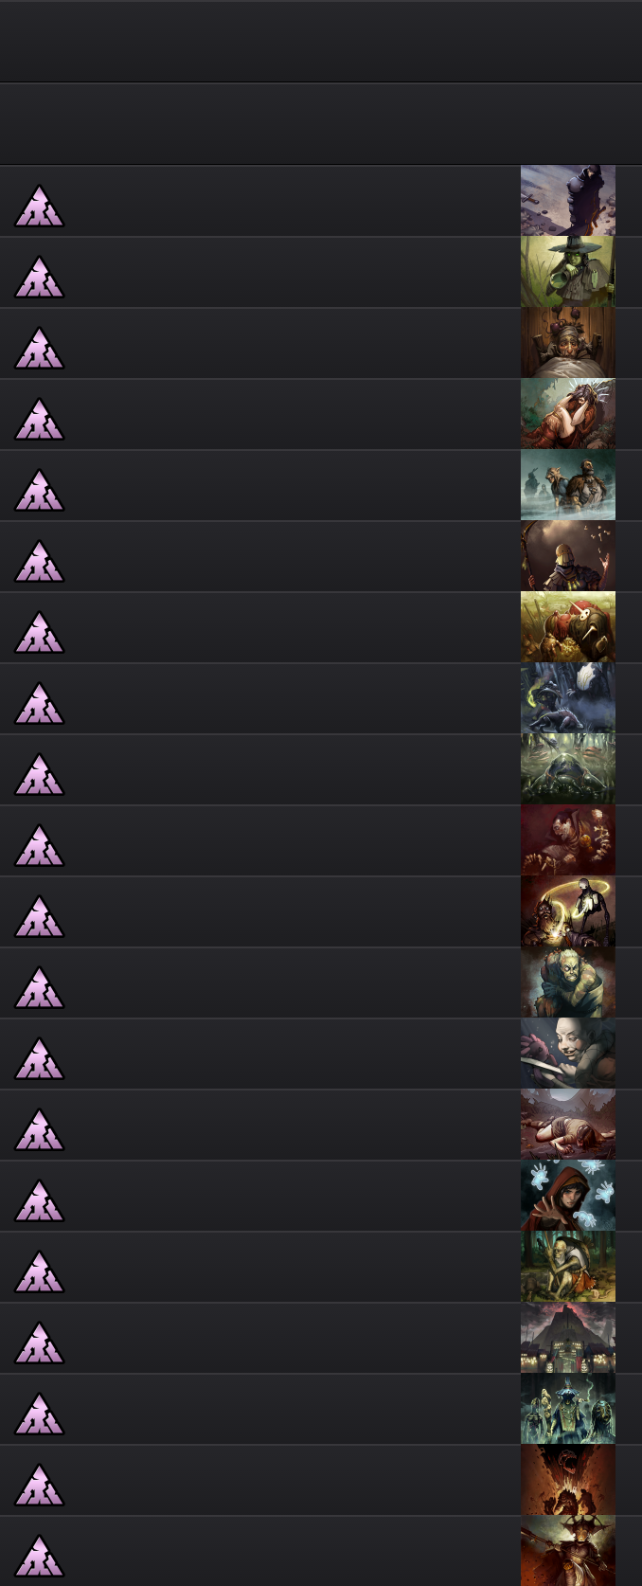Image resolution: width=642 pixels, height=1586 pixels.
Task: Select the crouching swamp creature thumbnail
Action: (x=568, y=769)
